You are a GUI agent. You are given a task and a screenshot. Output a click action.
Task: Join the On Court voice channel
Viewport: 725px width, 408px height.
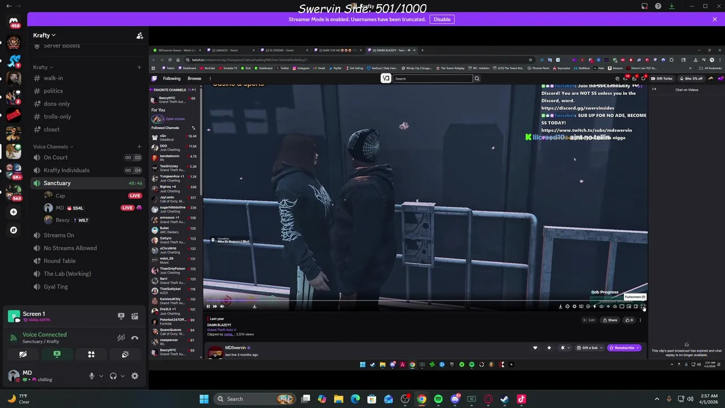pos(88,158)
